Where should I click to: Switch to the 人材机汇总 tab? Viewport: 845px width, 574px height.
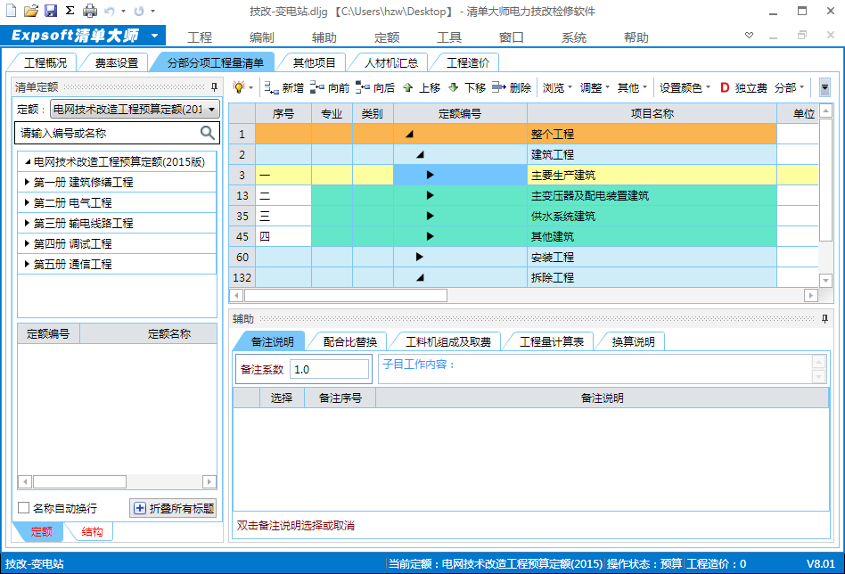coord(390,62)
